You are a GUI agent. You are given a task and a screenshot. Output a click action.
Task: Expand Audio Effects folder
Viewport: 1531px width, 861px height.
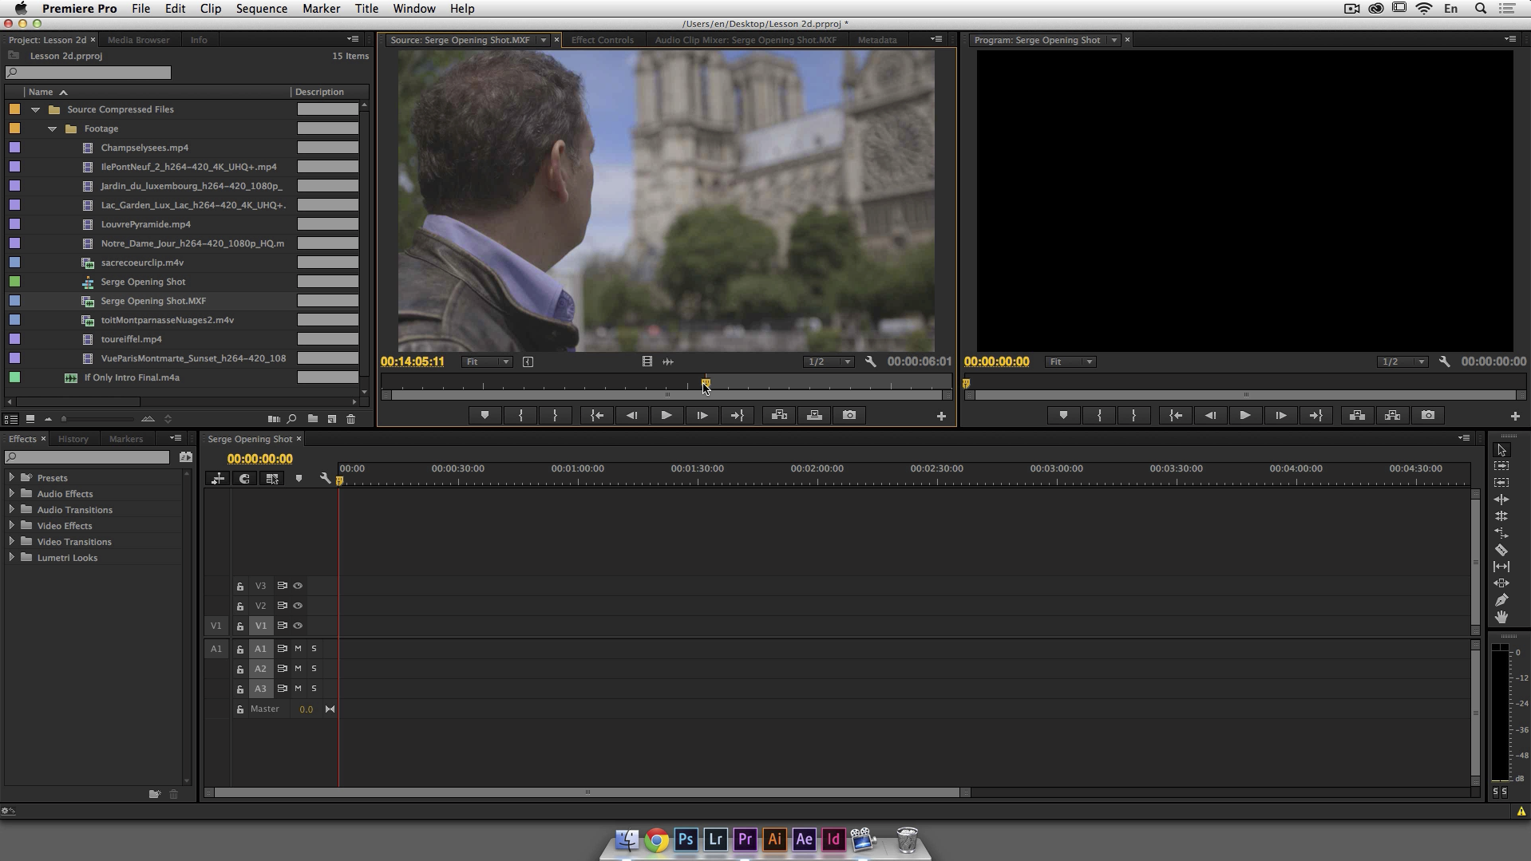pyautogui.click(x=11, y=493)
